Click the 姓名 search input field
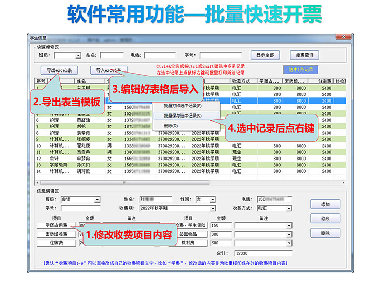Viewport: 389px width, 288px height. point(112,55)
